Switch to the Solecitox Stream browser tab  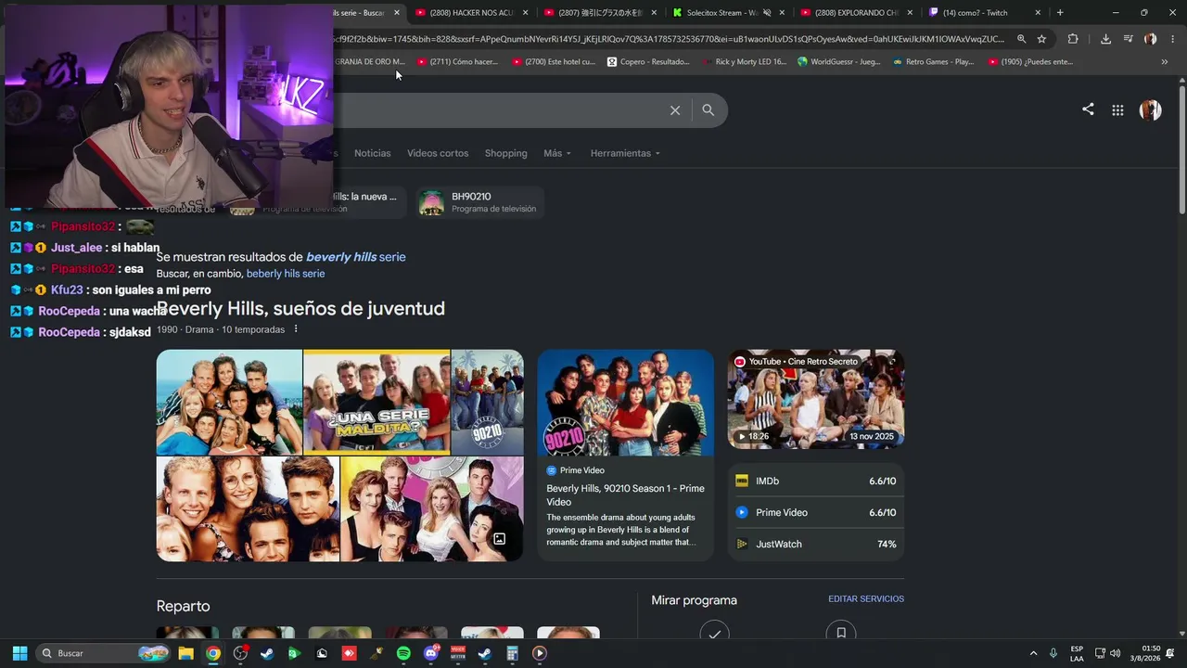point(728,13)
